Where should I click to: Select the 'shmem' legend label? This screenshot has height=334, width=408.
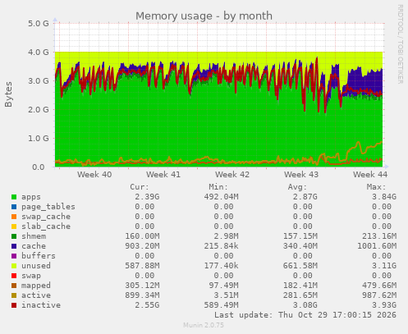[34, 236]
